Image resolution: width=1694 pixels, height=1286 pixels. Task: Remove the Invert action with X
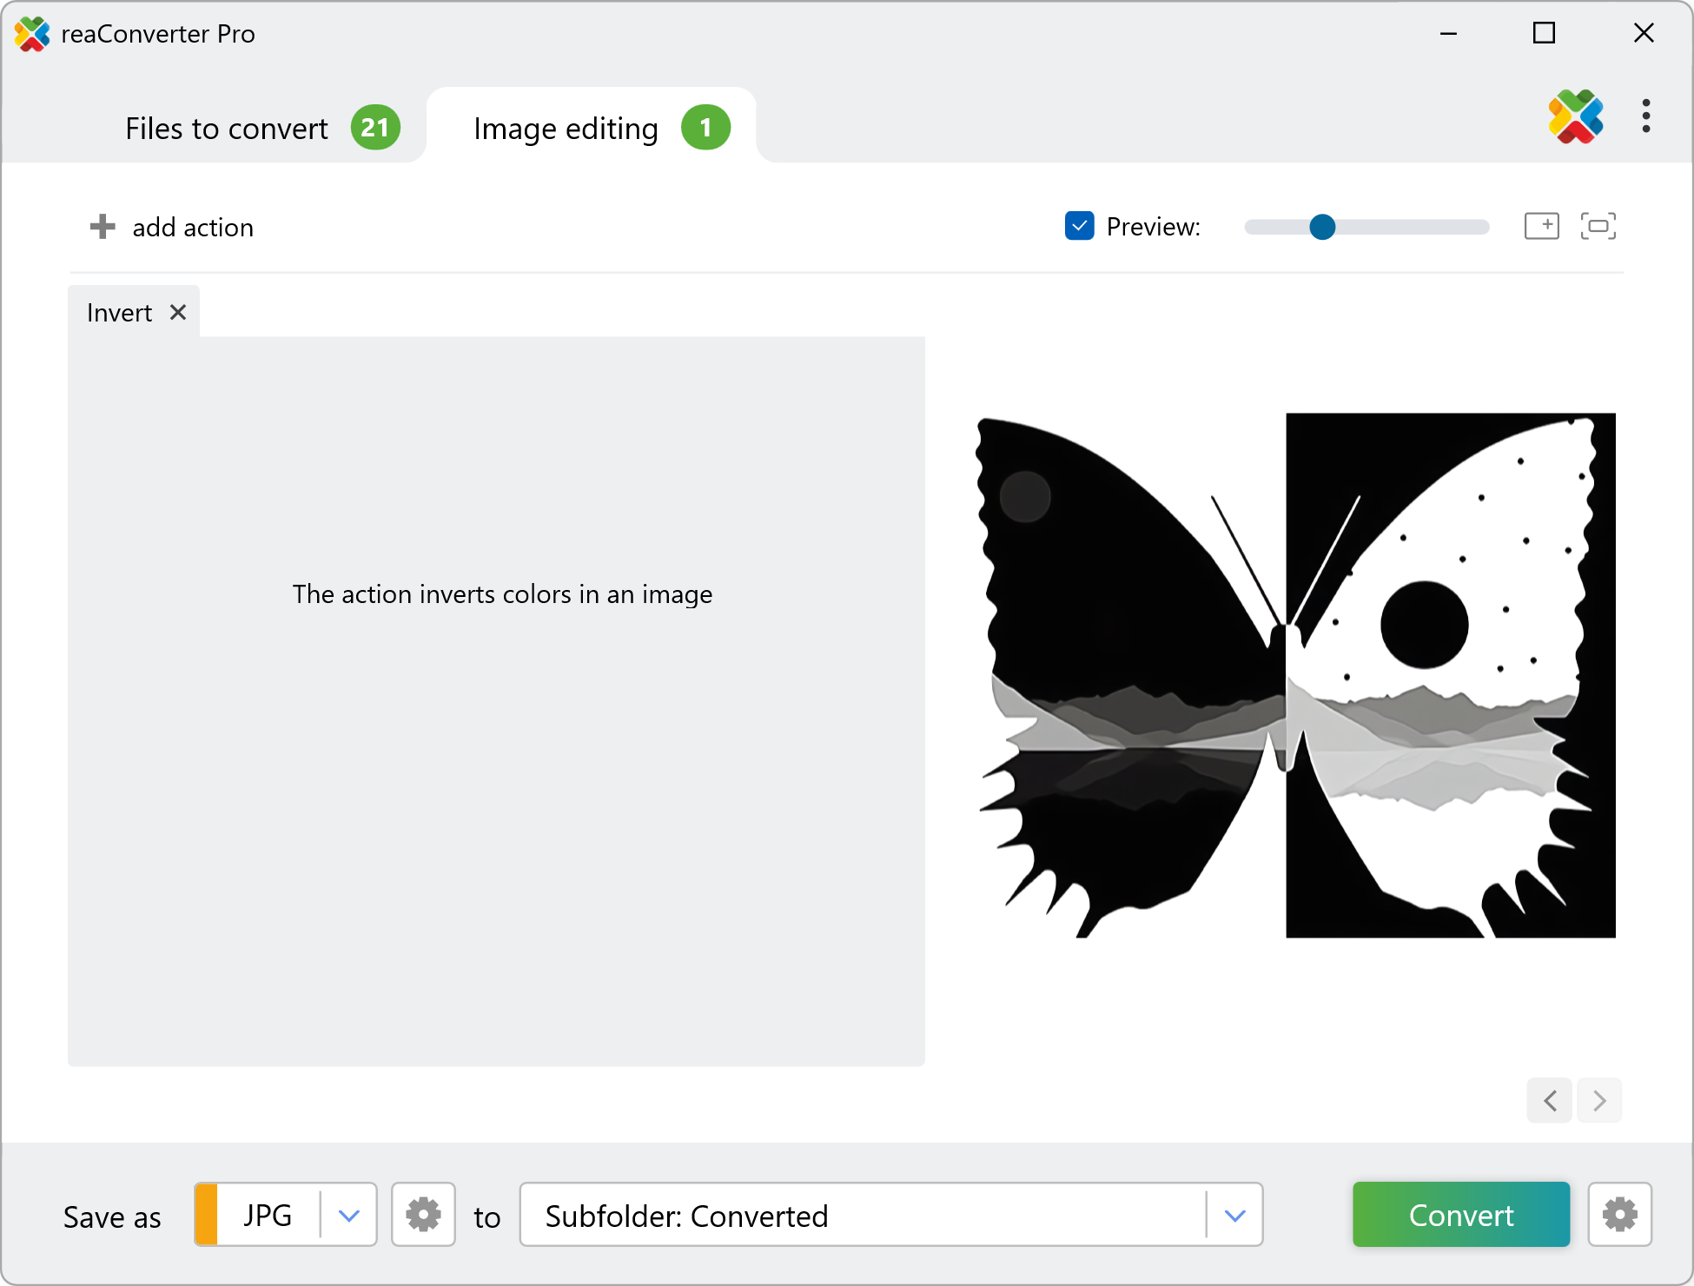point(178,312)
